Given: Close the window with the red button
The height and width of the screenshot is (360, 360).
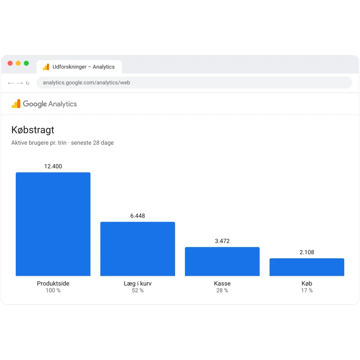Looking at the screenshot, I should click(10, 63).
